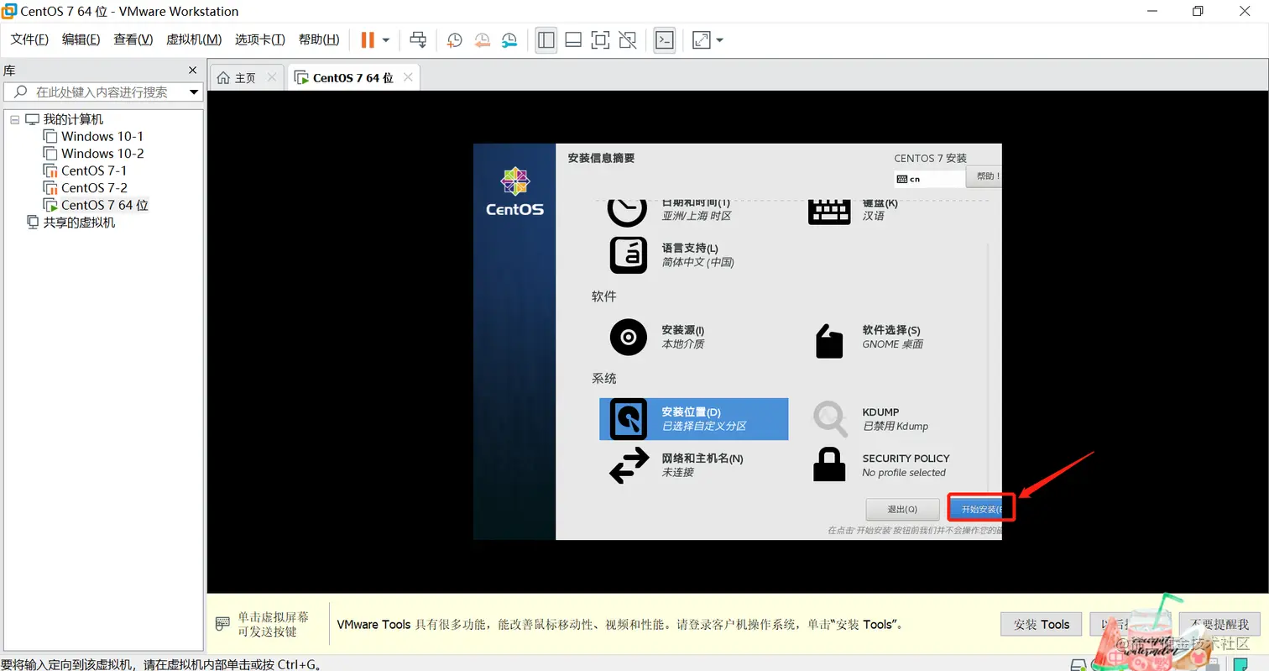Click the 简体中文 (中国) language text
1269x671 pixels.
coord(698,262)
